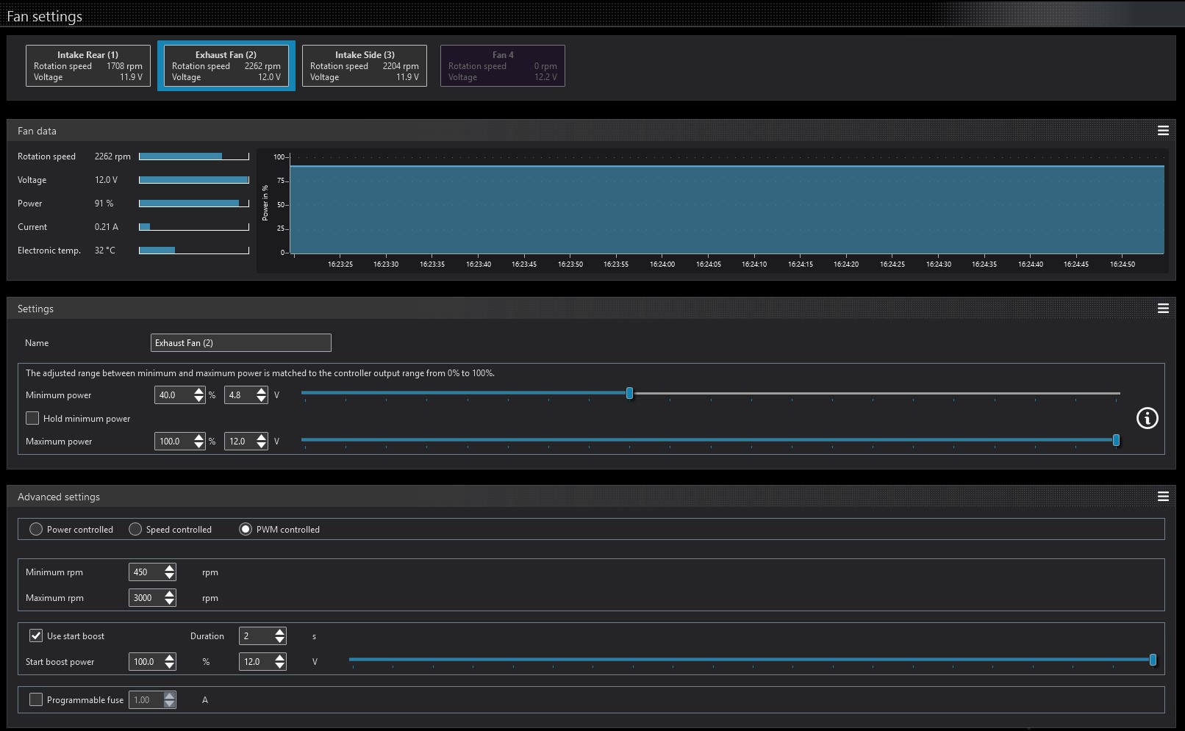
Task: Click the 32 °C electronic temp value
Action: coord(104,251)
